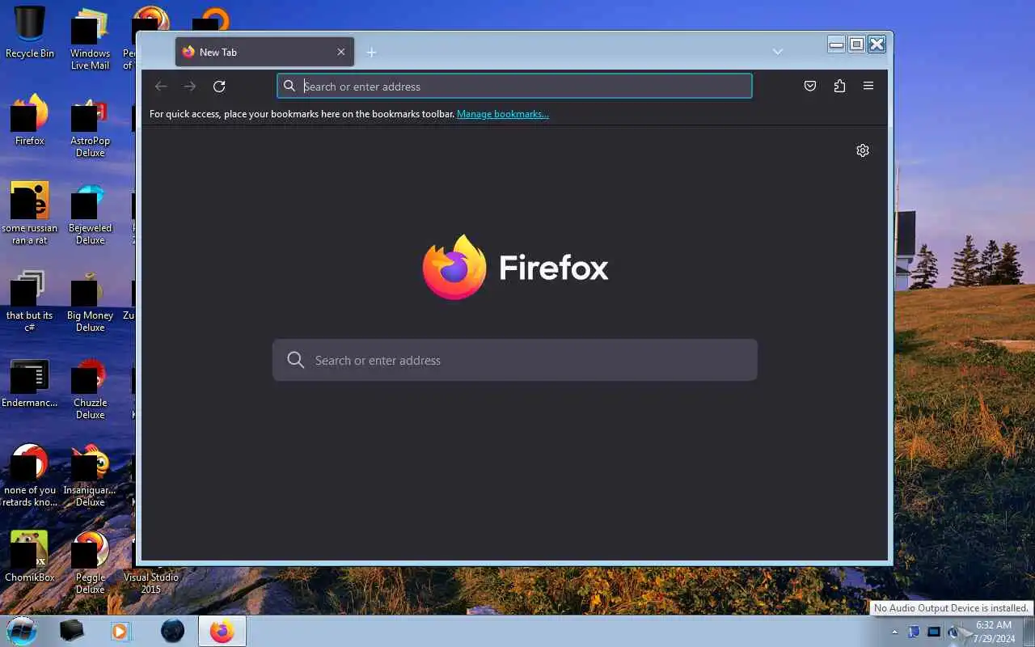Click the dark globe taskbar icon
Viewport: 1035px width, 647px height.
click(x=172, y=631)
